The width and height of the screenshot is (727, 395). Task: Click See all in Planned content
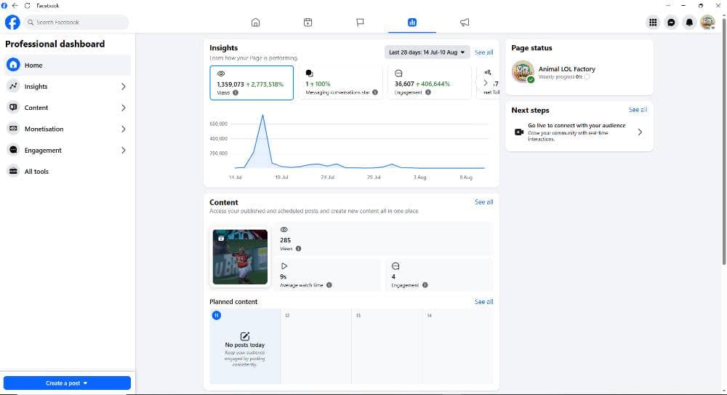point(483,302)
